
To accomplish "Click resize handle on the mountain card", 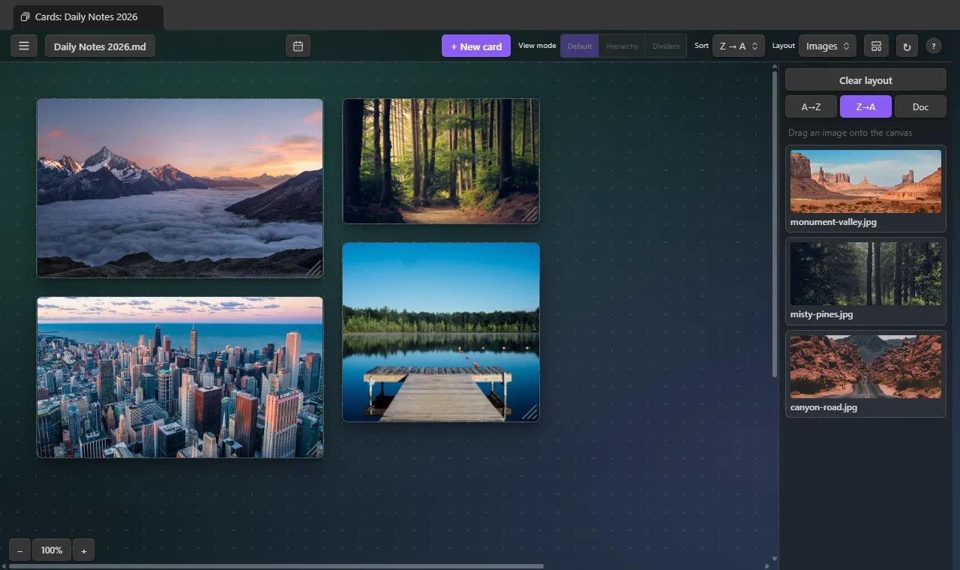I will [314, 268].
